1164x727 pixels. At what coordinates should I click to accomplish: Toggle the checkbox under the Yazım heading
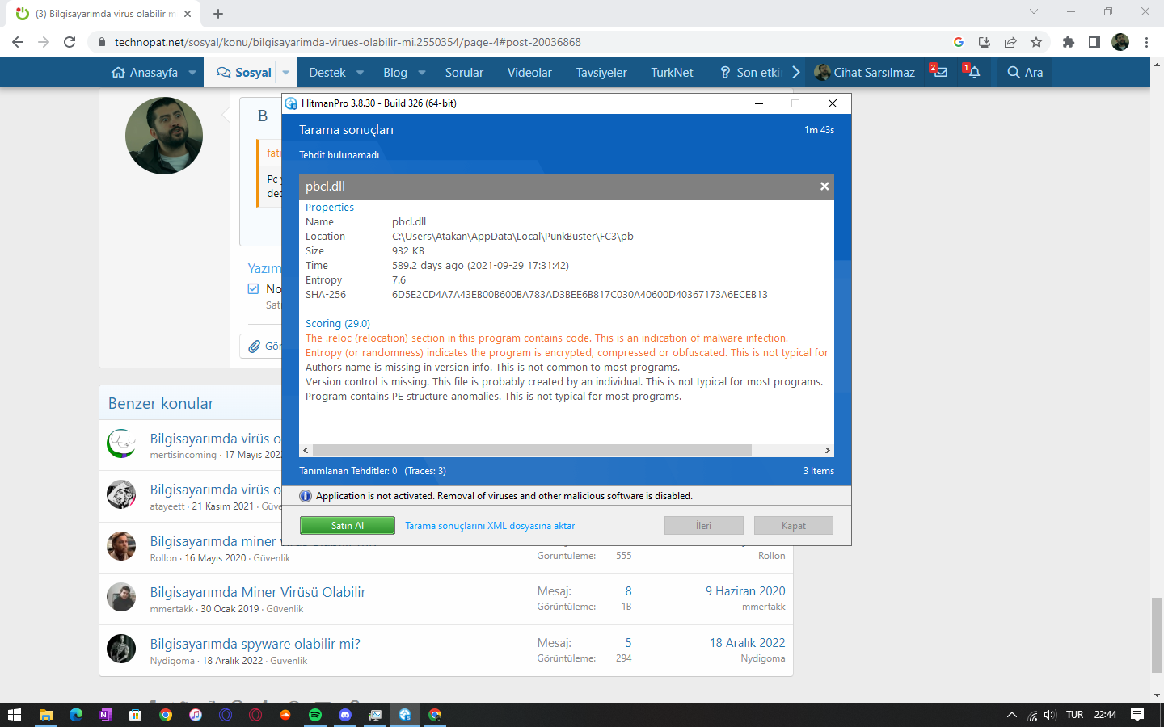(253, 288)
